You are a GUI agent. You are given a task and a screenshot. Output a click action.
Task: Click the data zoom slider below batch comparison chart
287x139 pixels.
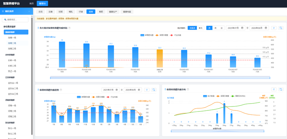click(x=160, y=78)
